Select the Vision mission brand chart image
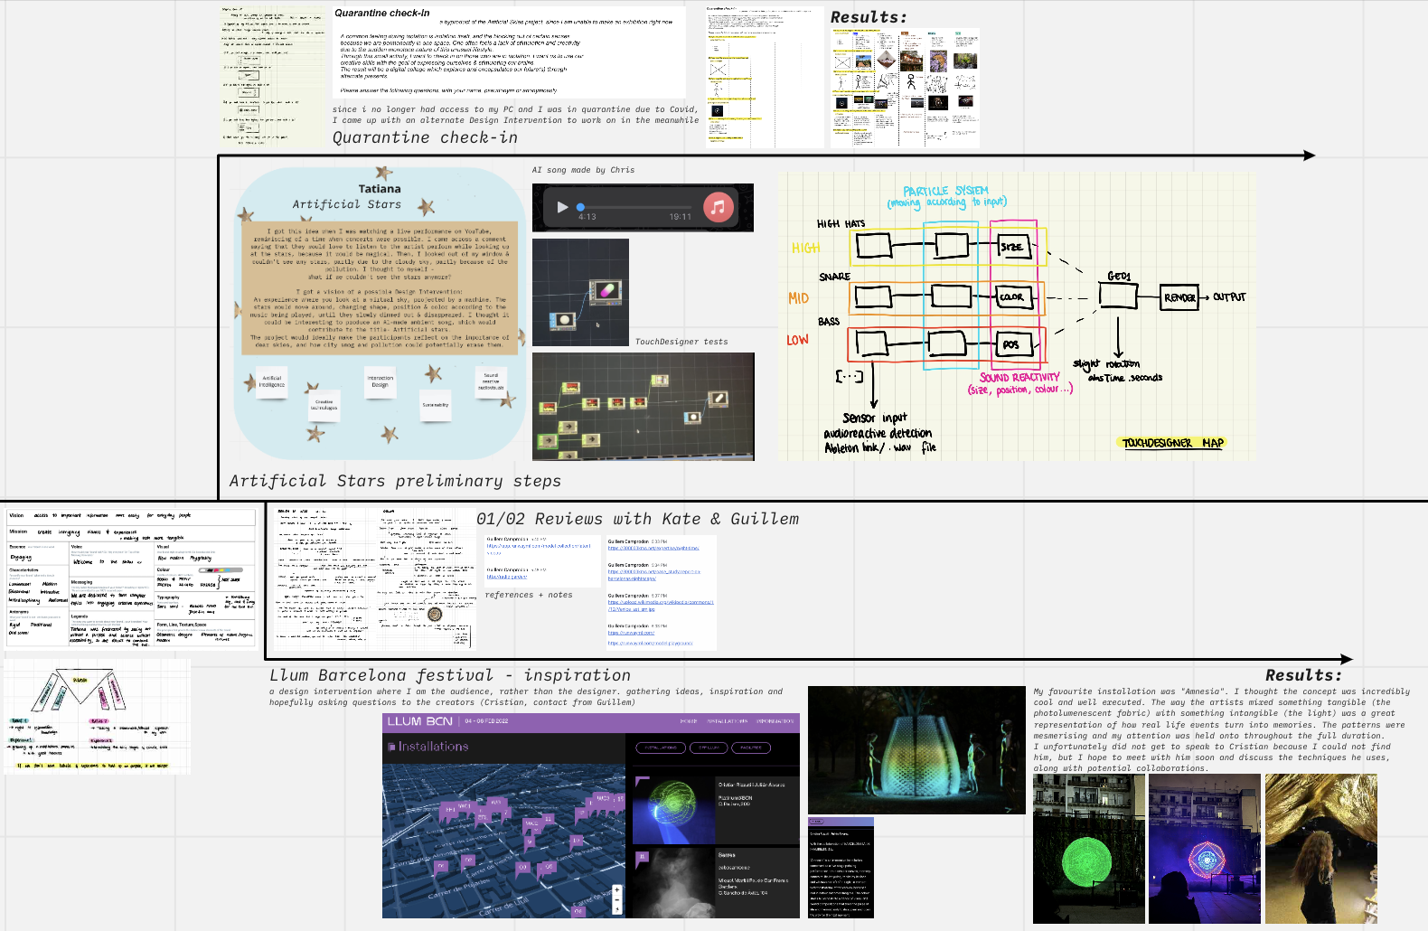Screen dimensions: 1428x931 click(132, 578)
